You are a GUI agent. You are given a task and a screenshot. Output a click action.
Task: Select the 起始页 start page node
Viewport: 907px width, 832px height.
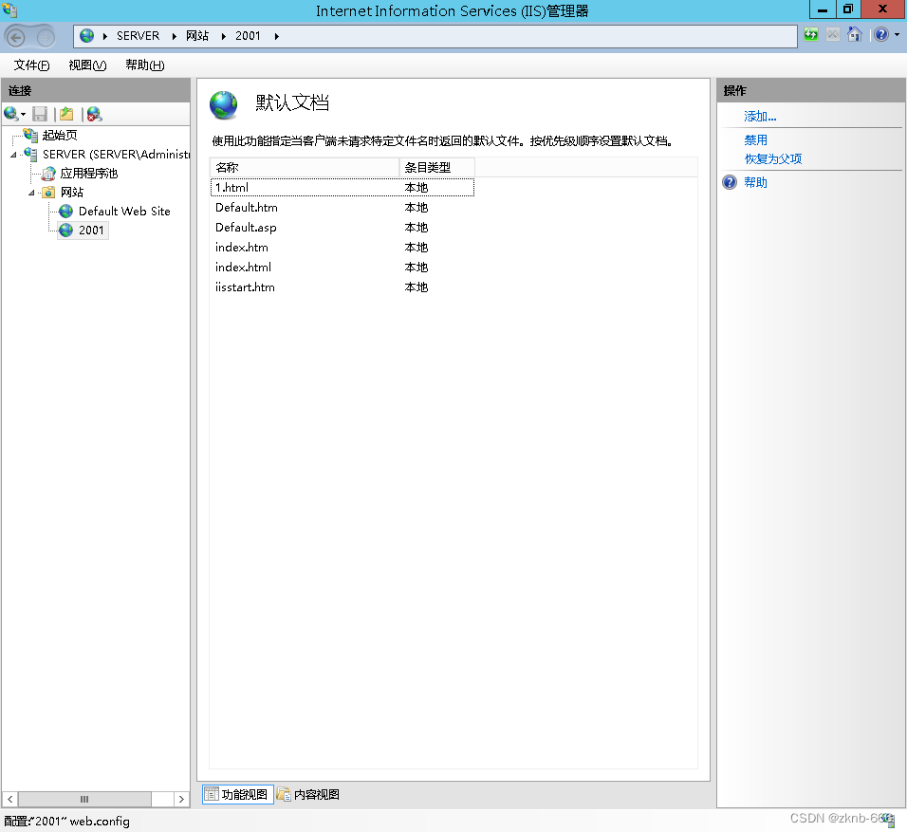(x=60, y=136)
